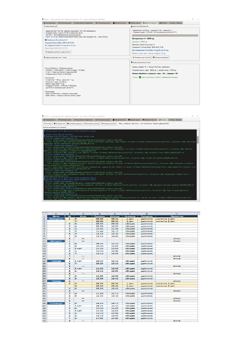The image size is (242, 342).
Task: Click the 'До оновлення YouTube' countdown text
Action: (x=150, y=50)
